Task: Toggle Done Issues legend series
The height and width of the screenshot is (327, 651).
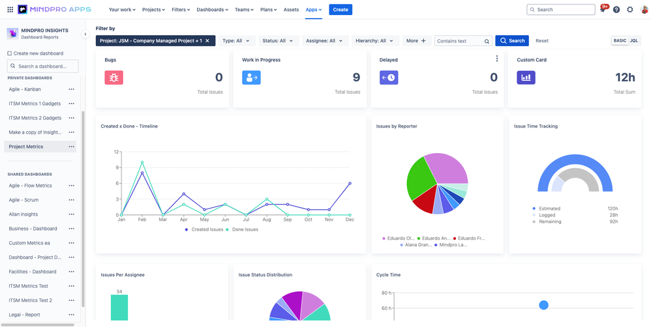Action: point(241,229)
